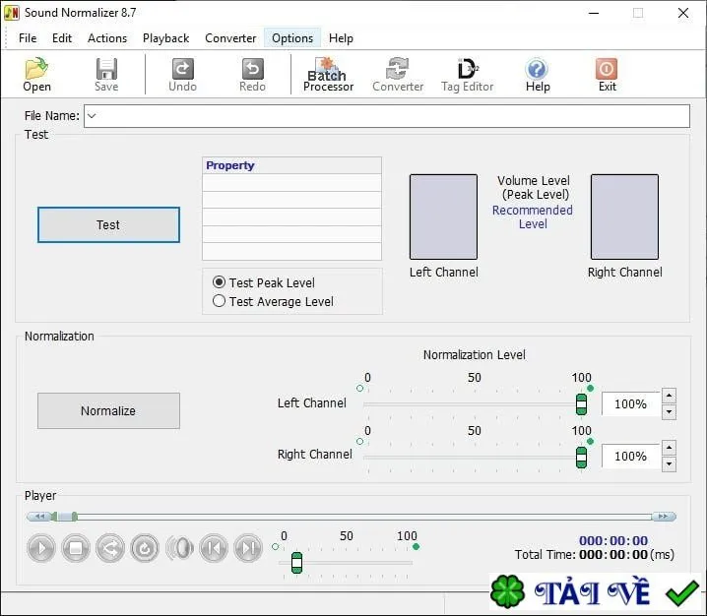Click the Help question mark icon

(537, 69)
